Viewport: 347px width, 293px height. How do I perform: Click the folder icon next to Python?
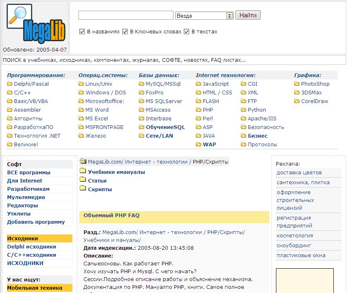click(x=244, y=110)
